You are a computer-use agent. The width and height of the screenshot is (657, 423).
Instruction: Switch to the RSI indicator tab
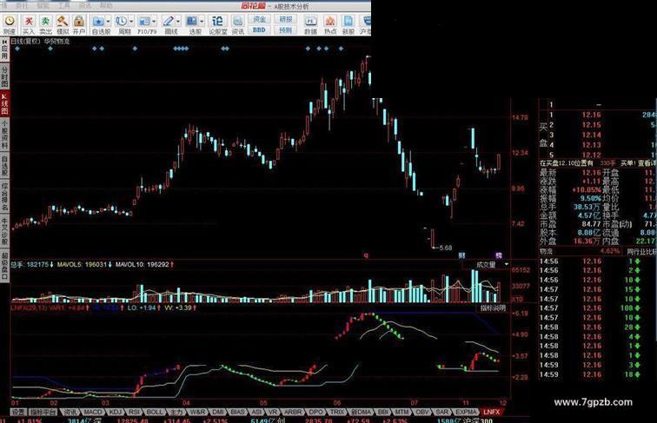click(134, 412)
